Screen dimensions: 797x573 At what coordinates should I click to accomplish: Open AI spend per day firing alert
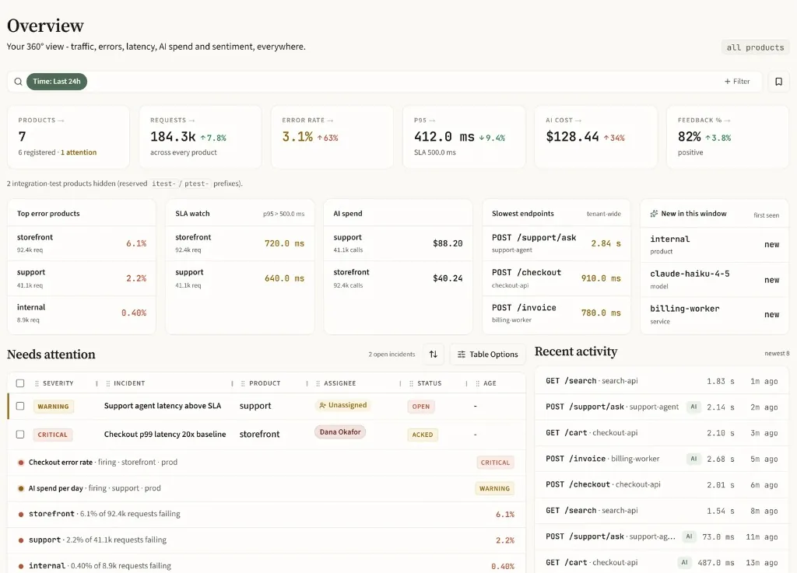coord(266,488)
